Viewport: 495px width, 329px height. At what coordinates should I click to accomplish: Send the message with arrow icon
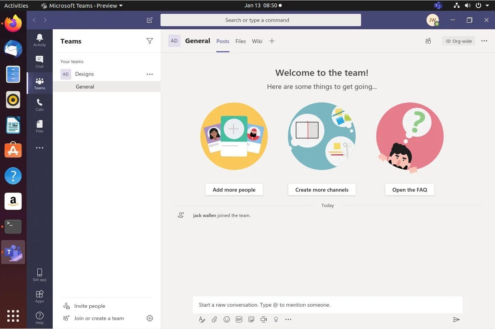tap(456, 319)
